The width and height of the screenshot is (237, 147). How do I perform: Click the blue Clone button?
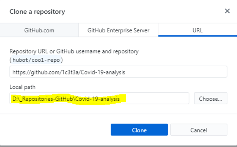(139, 130)
